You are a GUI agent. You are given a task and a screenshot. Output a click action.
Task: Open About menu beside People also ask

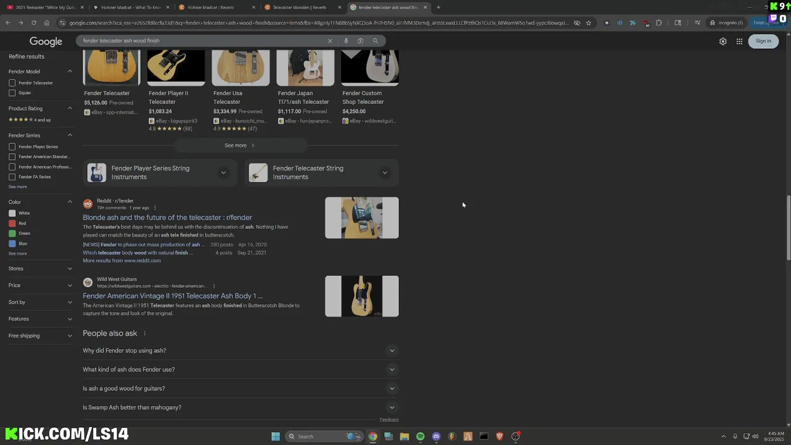[145, 334]
